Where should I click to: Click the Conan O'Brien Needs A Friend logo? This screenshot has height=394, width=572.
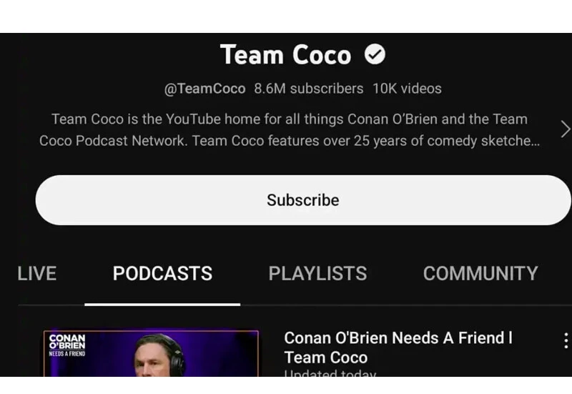67,344
